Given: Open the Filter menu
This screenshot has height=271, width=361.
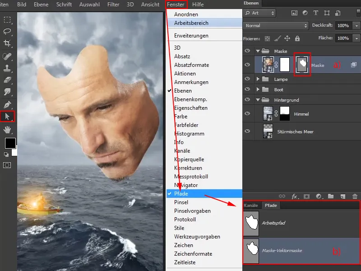Looking at the screenshot, I should point(113,5).
